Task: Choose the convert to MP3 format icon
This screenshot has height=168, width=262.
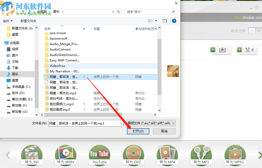Action: click(201, 155)
